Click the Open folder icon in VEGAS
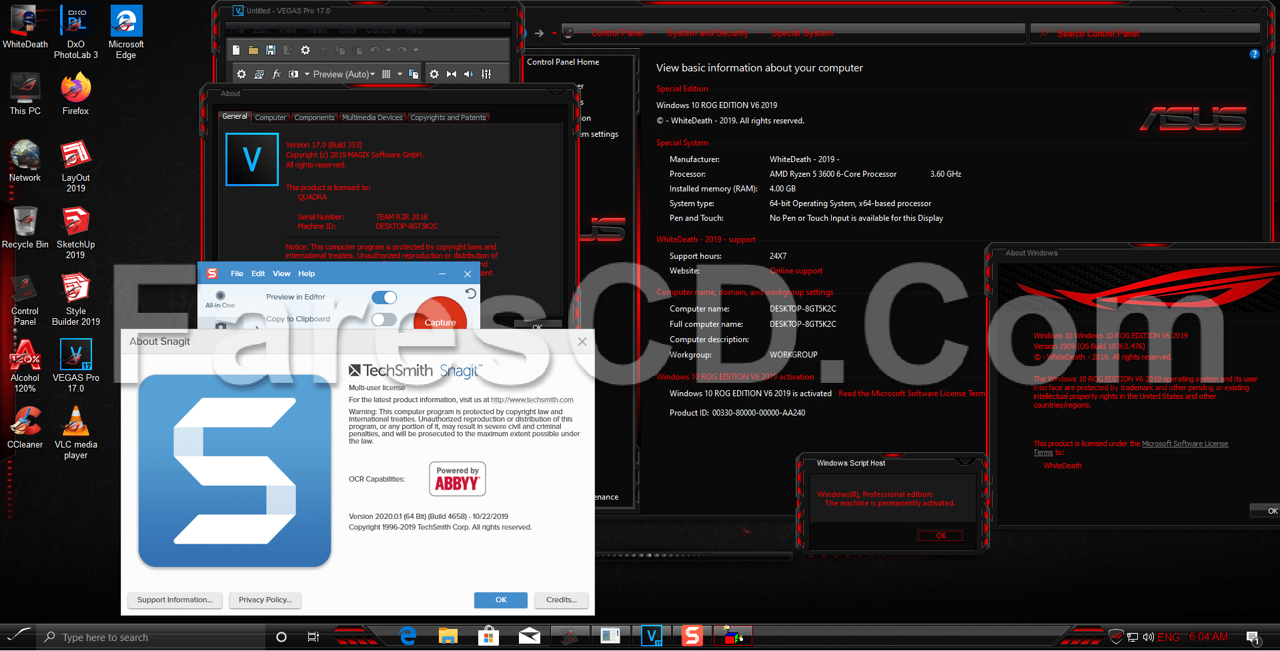Image resolution: width=1280 pixels, height=651 pixels. coord(253,50)
